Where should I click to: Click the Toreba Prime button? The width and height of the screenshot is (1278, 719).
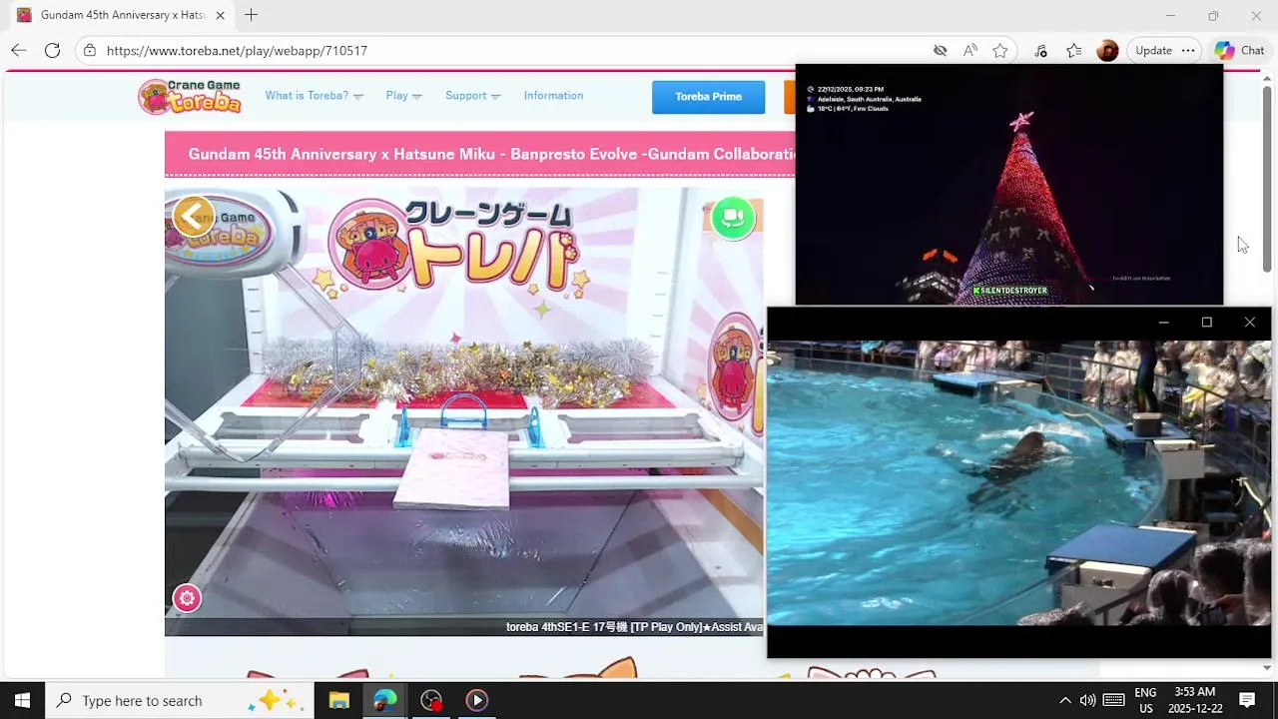pyautogui.click(x=708, y=97)
